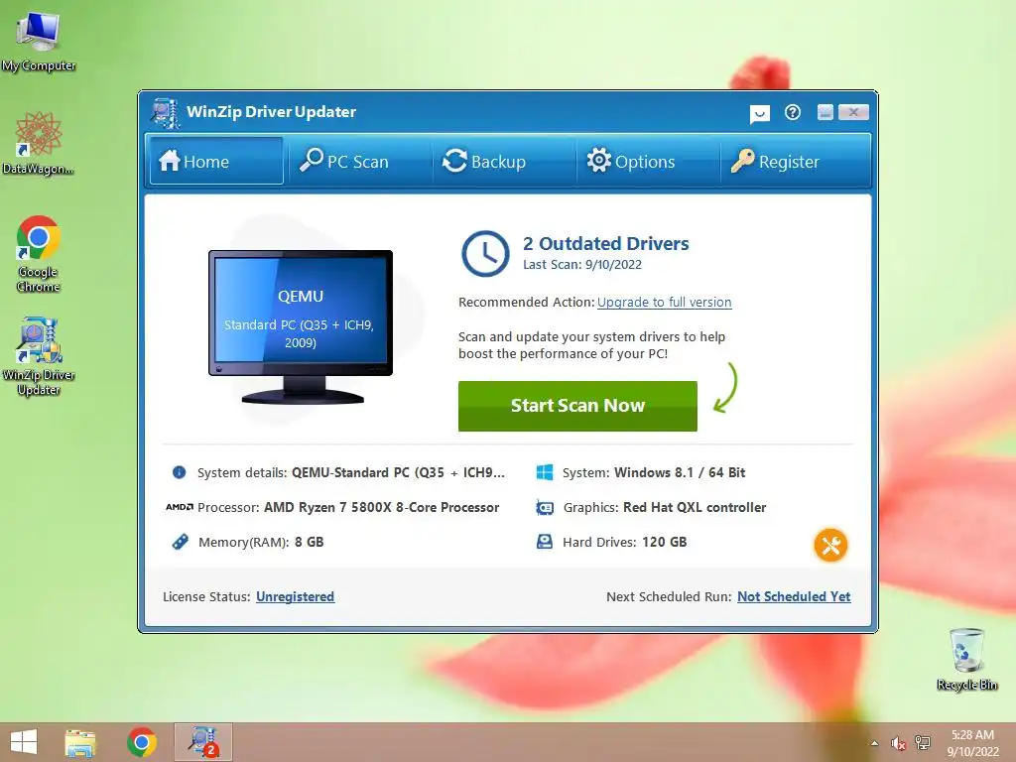Image resolution: width=1016 pixels, height=762 pixels.
Task: Click the System details info icon
Action: tap(179, 472)
